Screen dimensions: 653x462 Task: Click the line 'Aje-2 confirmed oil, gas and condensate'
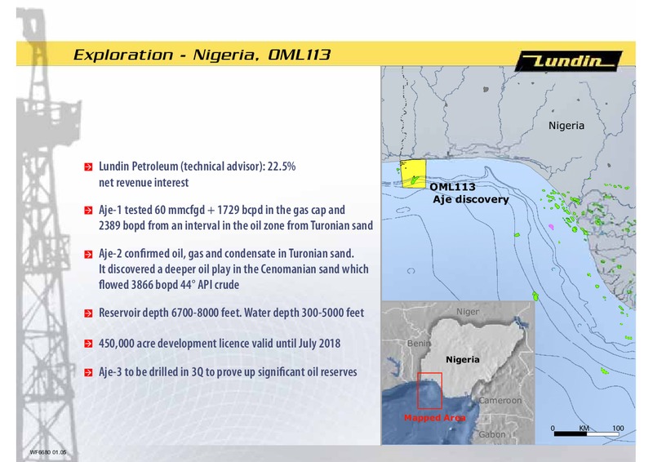tap(226, 254)
